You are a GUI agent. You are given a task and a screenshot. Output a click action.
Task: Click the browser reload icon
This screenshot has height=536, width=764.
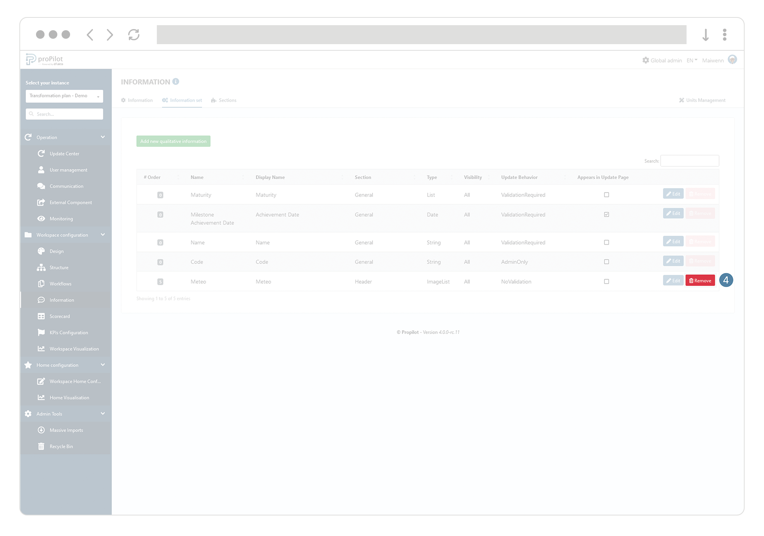point(134,35)
